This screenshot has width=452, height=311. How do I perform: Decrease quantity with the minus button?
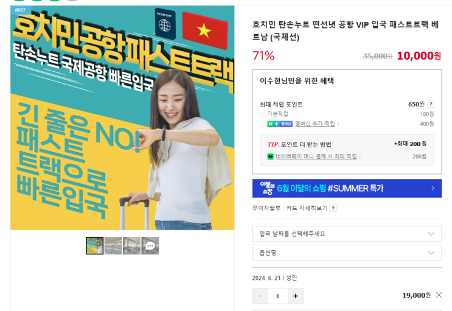[260, 296]
